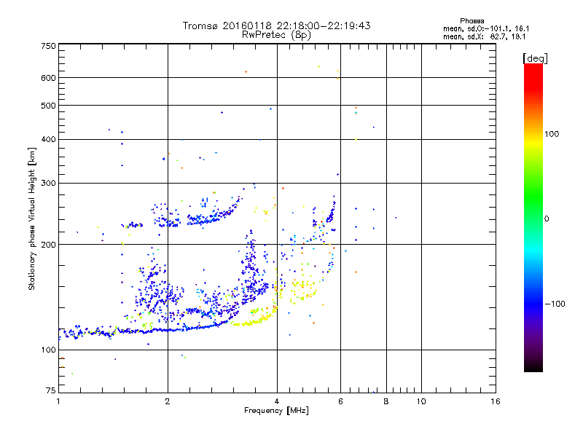Select the 'mean, sd,X: 82.7, 18.1' line

(484, 37)
